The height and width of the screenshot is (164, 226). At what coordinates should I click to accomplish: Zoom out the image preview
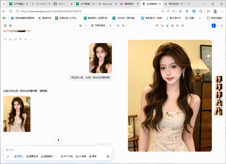click(118, 26)
